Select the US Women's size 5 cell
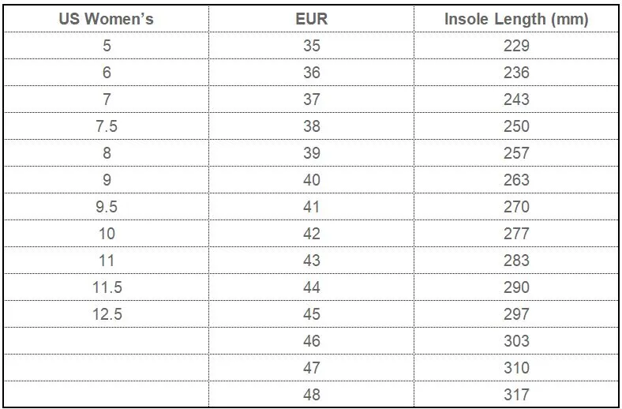 [107, 46]
